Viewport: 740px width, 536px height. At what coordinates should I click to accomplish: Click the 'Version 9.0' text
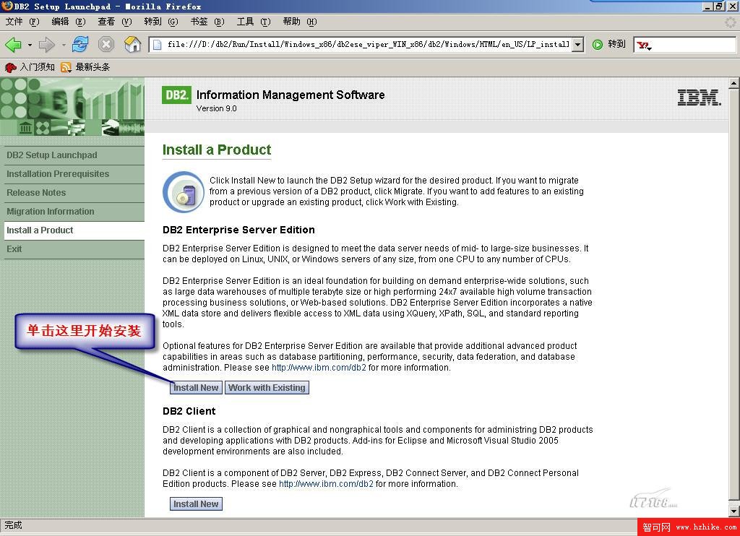[217, 108]
